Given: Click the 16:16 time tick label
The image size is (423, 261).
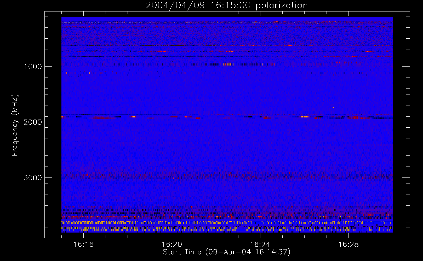Looking at the screenshot, I should [x=83, y=245].
